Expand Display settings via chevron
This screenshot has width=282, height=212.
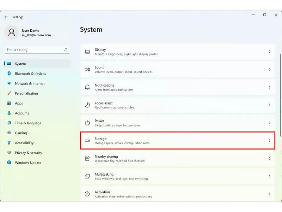pyautogui.click(x=270, y=52)
